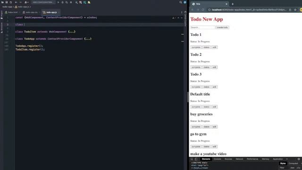This screenshot has width=302, height=170.
Task: Click delete button under Default title
Action: coord(206,107)
